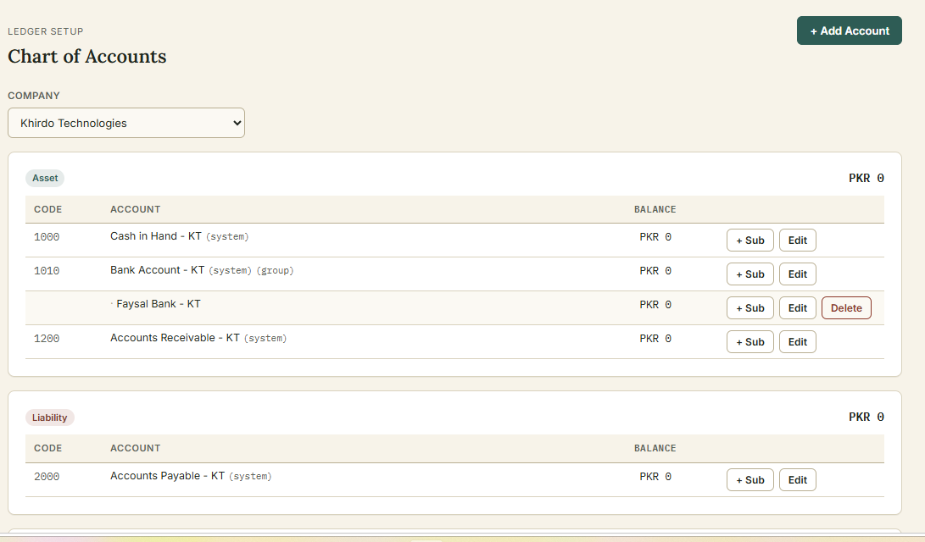This screenshot has width=925, height=542.
Task: Click the Chart of Accounts heading
Action: click(x=86, y=57)
